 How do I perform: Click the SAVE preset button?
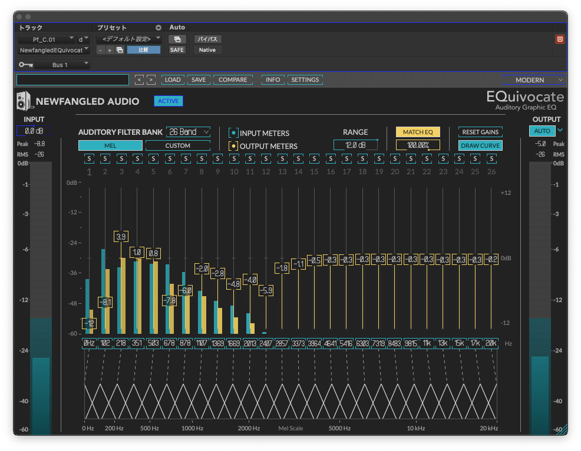coord(199,79)
